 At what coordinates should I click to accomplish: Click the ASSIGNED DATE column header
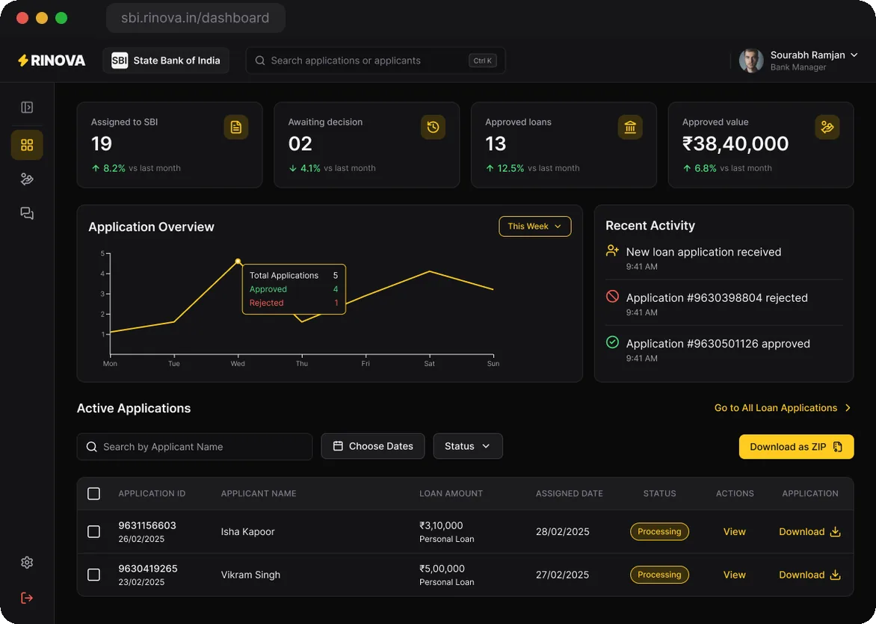tap(570, 494)
